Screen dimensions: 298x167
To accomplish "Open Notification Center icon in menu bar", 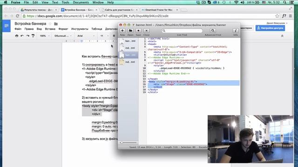I will (291, 2).
